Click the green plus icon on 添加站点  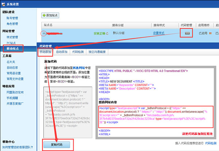44,15
